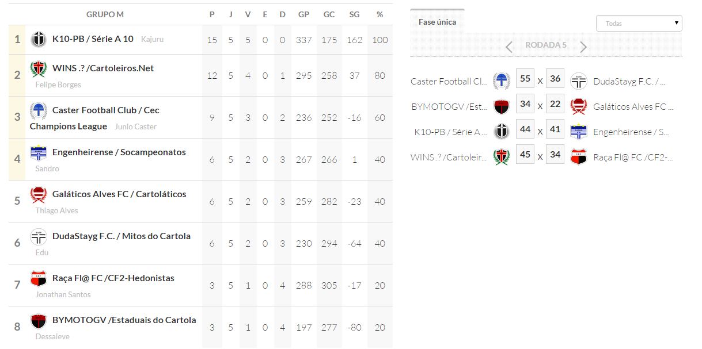Open K10-PB / Série A 10 team link
Image resolution: width=702 pixels, height=349 pixels.
(x=93, y=39)
